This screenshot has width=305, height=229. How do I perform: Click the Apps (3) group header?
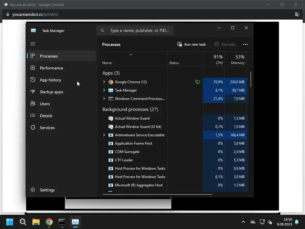coord(111,73)
